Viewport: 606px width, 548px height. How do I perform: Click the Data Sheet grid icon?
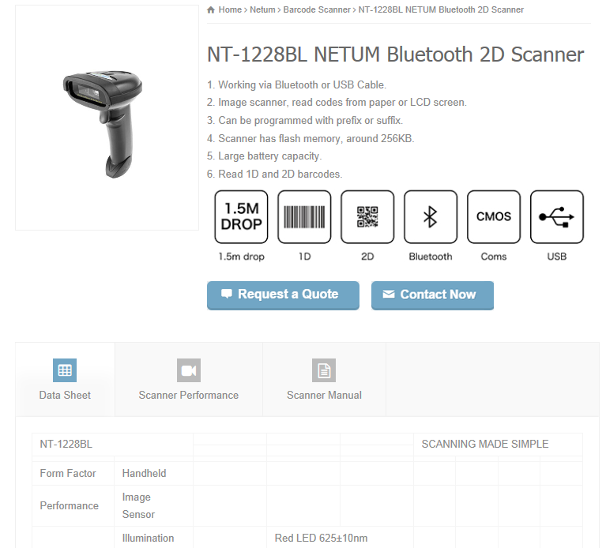click(65, 370)
